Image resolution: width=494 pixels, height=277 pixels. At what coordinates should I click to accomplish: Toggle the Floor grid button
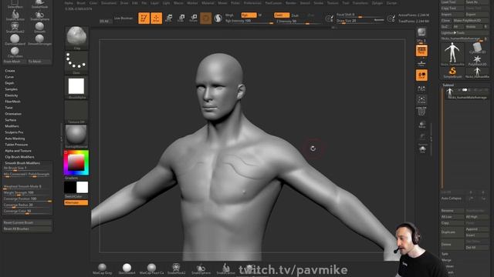(421, 64)
